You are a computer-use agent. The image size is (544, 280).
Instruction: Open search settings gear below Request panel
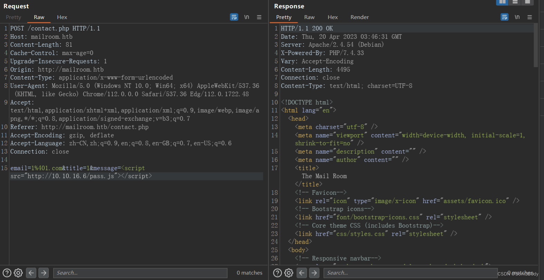18,273
